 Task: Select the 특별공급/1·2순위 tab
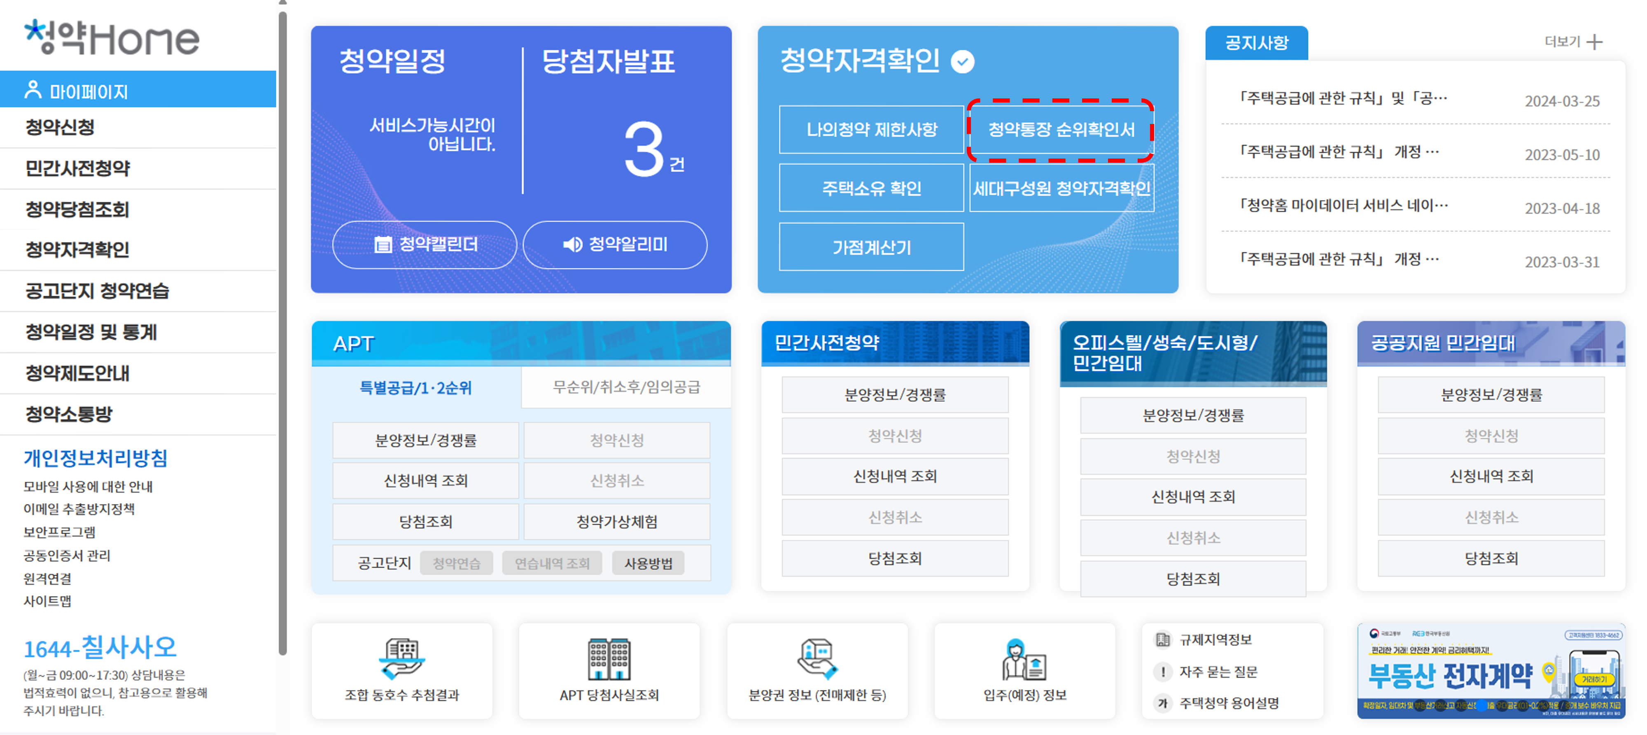[x=415, y=387]
